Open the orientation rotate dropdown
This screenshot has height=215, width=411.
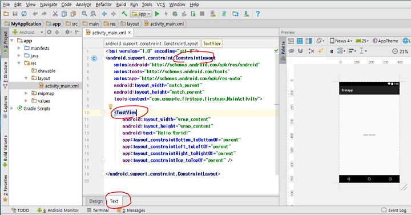tap(321, 41)
